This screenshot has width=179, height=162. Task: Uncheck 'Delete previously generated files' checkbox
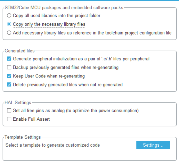(9, 85)
